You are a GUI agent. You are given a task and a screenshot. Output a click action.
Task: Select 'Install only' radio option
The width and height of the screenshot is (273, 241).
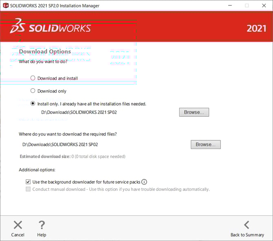click(33, 104)
